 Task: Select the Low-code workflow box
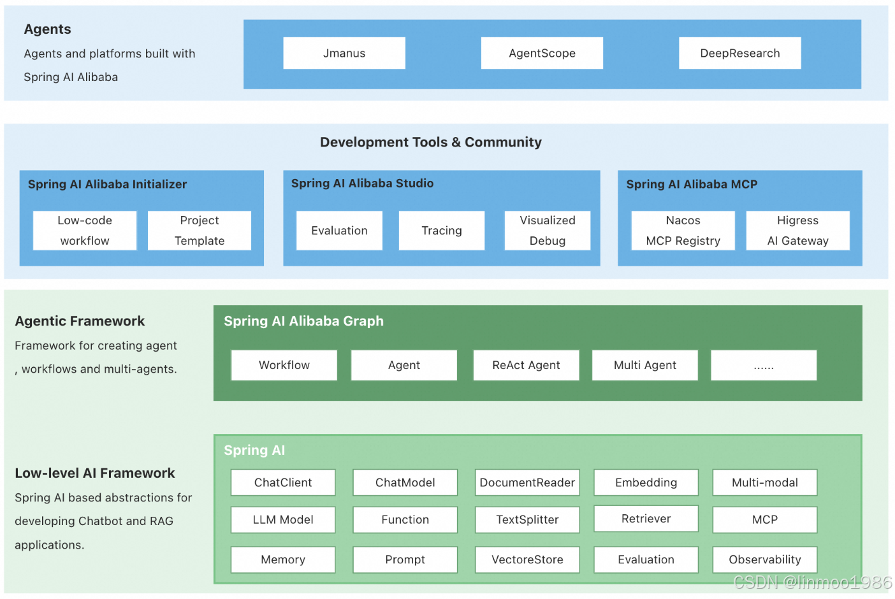[85, 231]
